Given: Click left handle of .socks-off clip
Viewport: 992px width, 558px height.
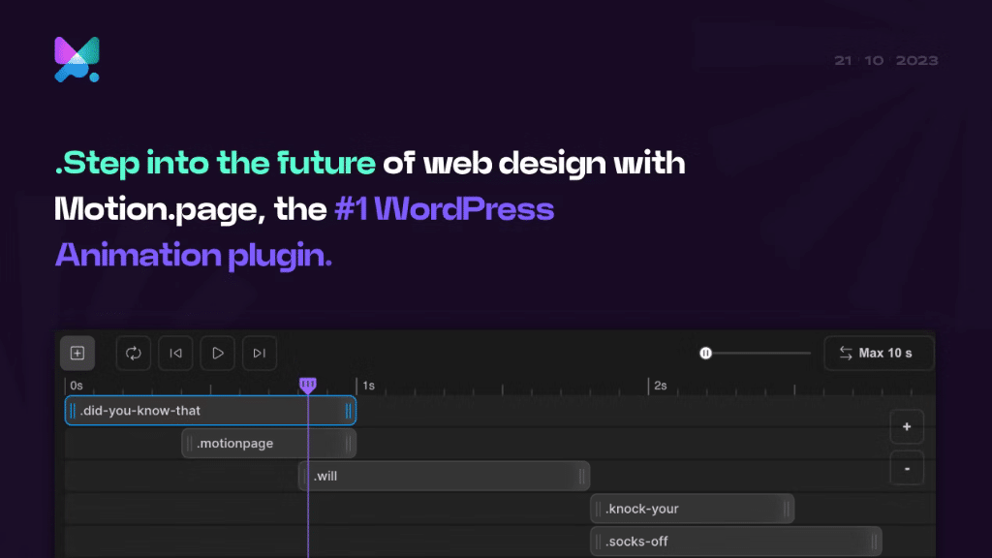Looking at the screenshot, I should (x=598, y=542).
